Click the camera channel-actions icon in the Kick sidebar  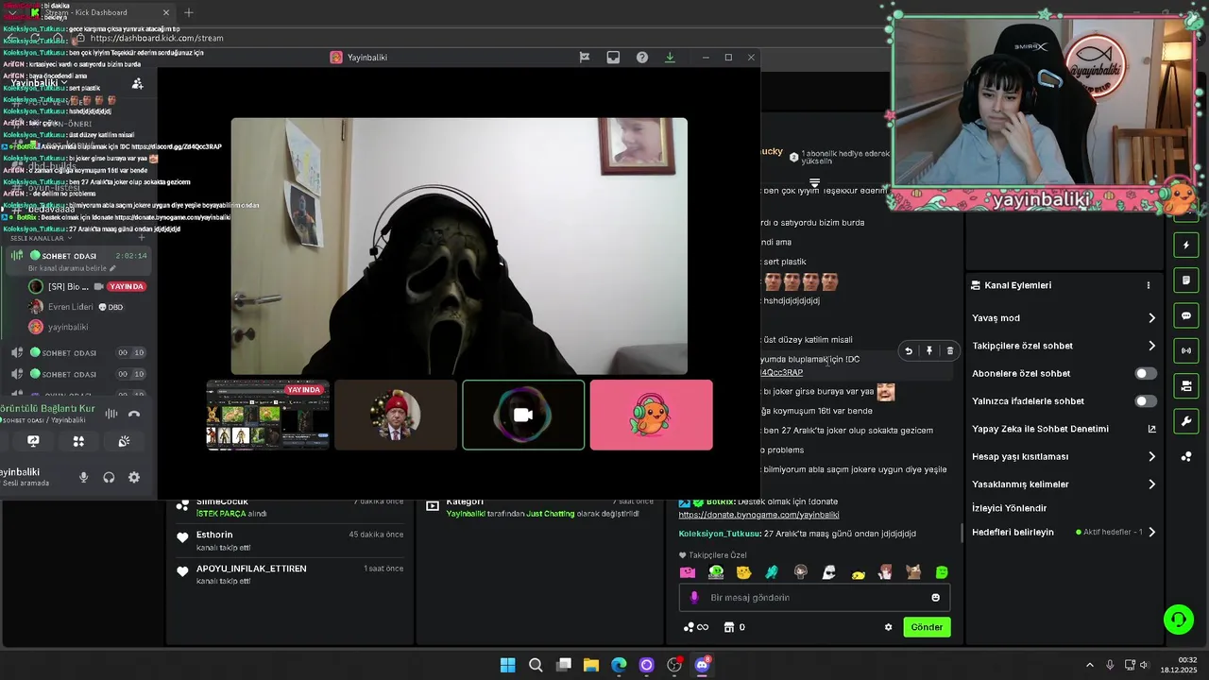pos(1186,386)
